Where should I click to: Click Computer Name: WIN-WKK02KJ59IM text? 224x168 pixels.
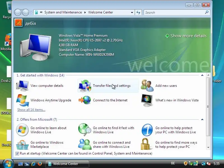coord(87,55)
